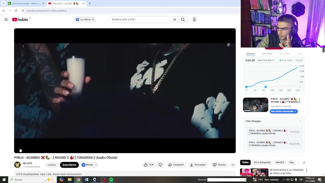Screen dimensions: 325x183
Task: Click the first edit marker at 0 on chart
Action: 246,87
